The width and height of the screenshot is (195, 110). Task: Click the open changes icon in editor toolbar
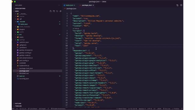(177, 5)
